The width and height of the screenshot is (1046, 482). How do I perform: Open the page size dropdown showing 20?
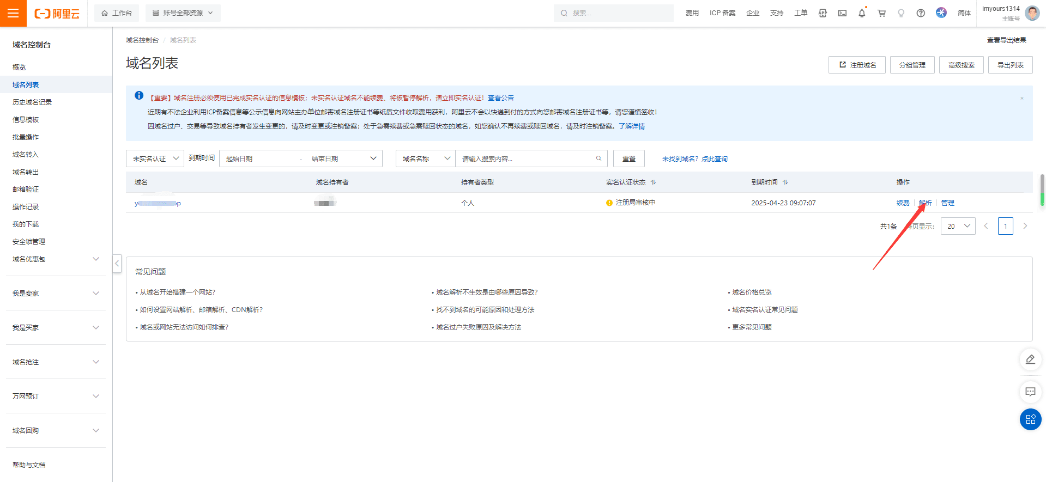(958, 226)
